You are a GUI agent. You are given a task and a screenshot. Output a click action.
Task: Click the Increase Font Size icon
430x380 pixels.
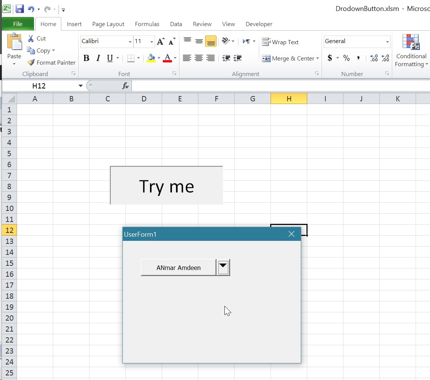pyautogui.click(x=161, y=42)
